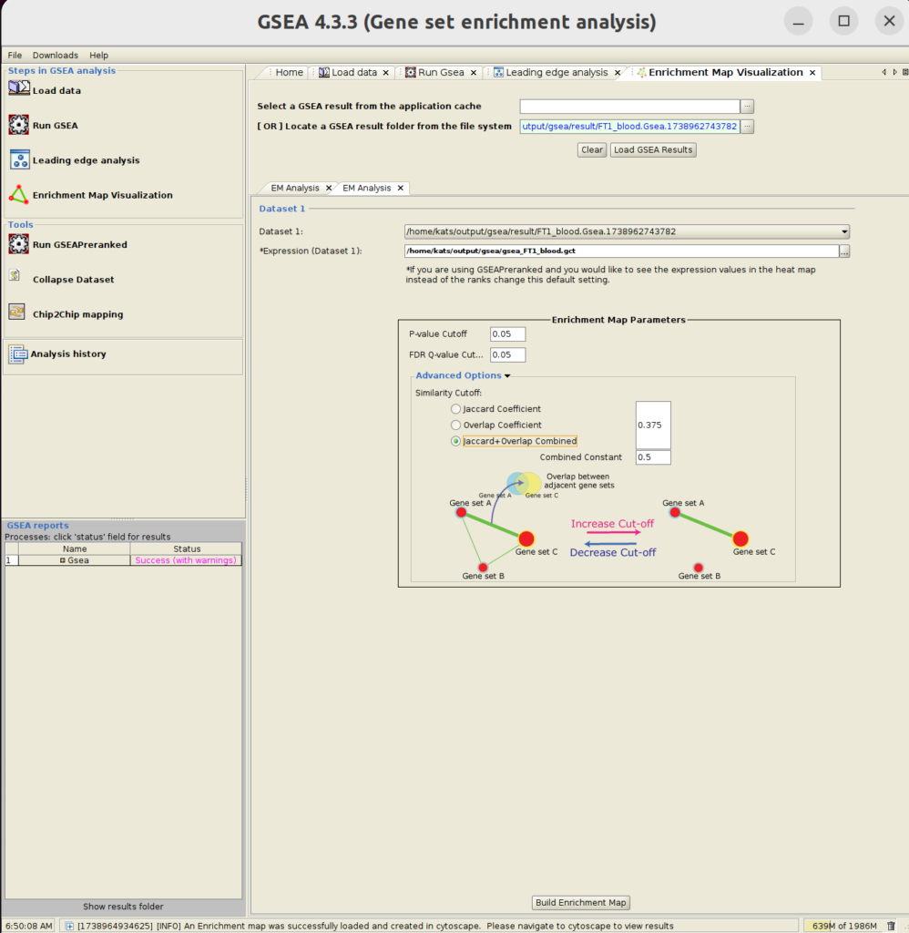Viewport: 909px width, 933px height.
Task: Close the Enrichment Map Visualization tab
Action: 812,73
